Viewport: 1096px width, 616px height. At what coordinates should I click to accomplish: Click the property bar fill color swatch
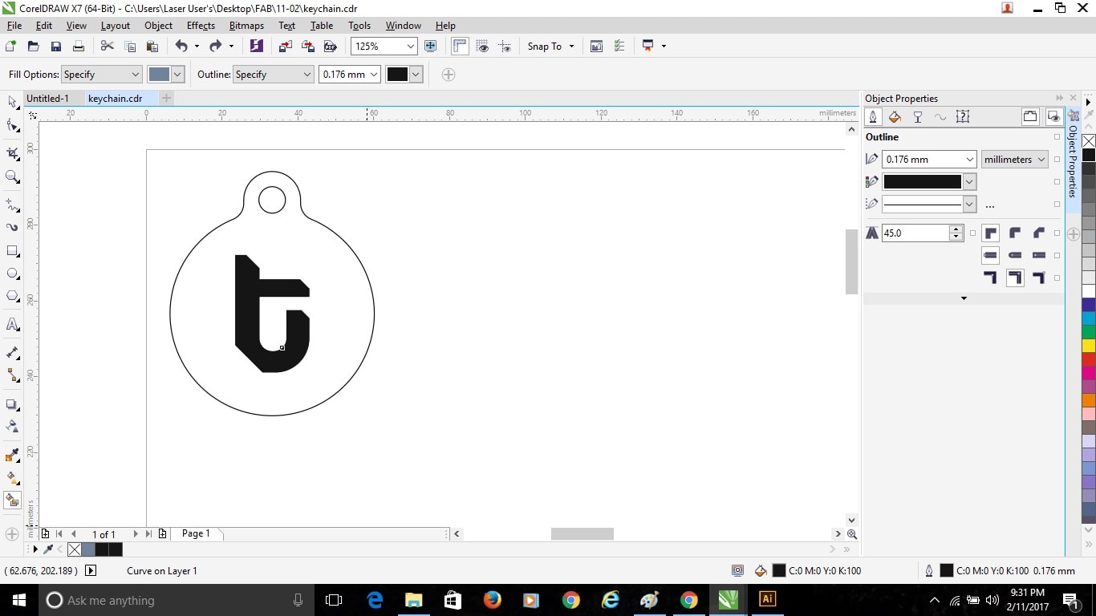click(159, 75)
